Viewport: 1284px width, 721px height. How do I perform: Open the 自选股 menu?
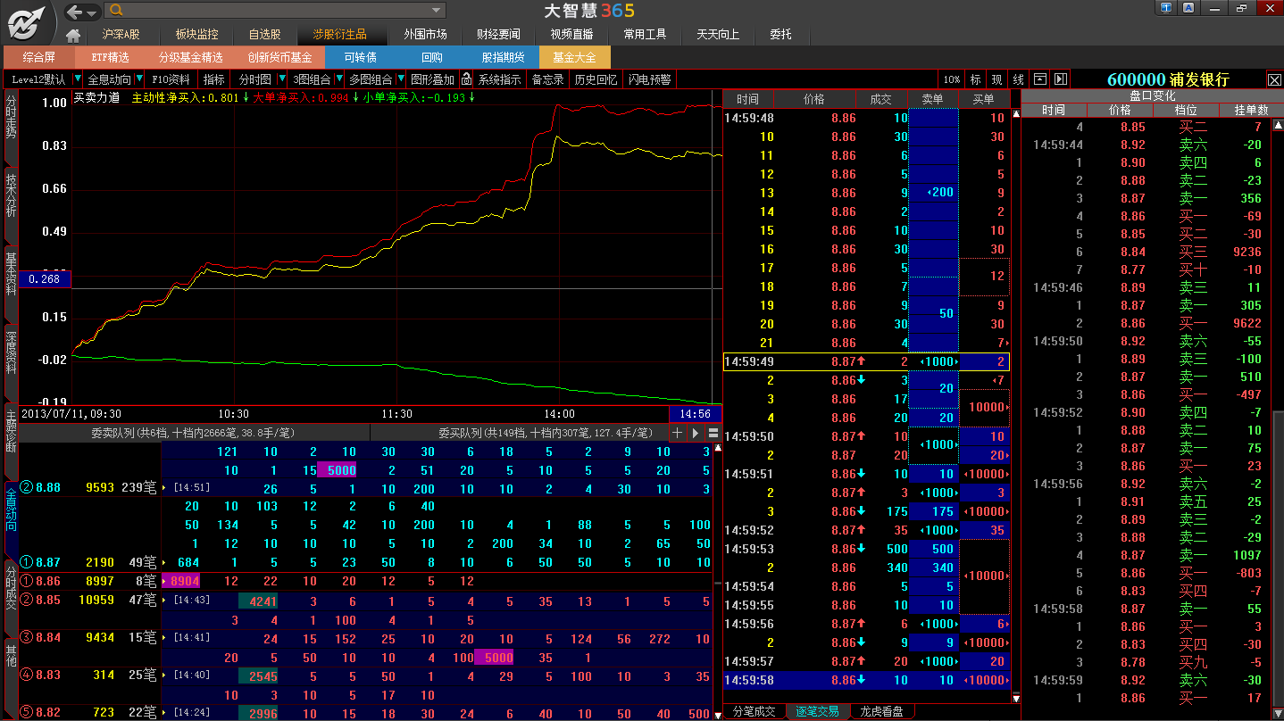264,35
